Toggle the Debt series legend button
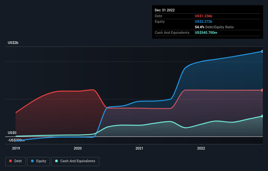This screenshot has height=171, width=268. tap(16, 161)
